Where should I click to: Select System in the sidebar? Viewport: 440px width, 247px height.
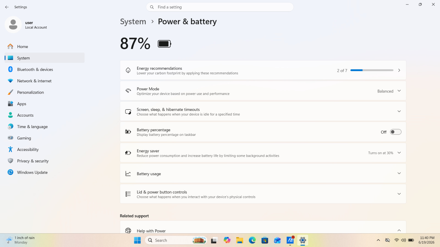pyautogui.click(x=45, y=58)
